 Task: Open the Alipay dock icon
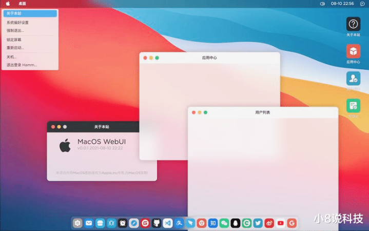(x=179, y=223)
